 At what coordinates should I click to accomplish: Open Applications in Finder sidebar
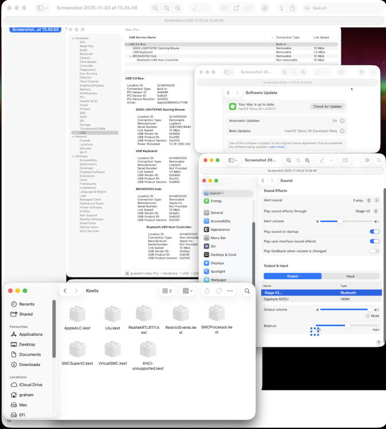click(x=31, y=335)
